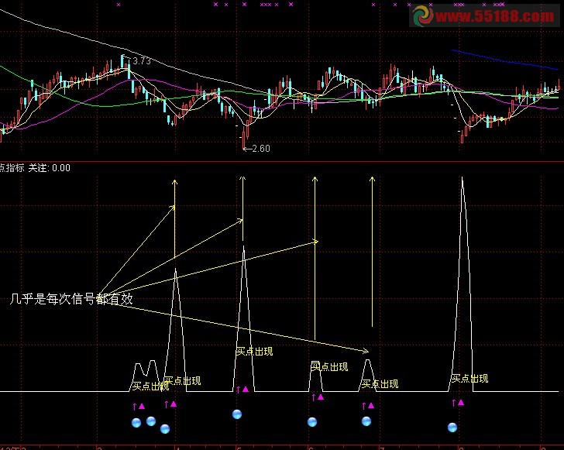This screenshot has height=450, width=564.
Task: Click the 3.73 high price label
Action: (142, 61)
